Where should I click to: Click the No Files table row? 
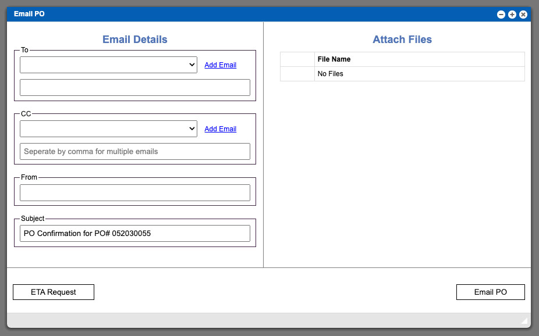coord(402,74)
